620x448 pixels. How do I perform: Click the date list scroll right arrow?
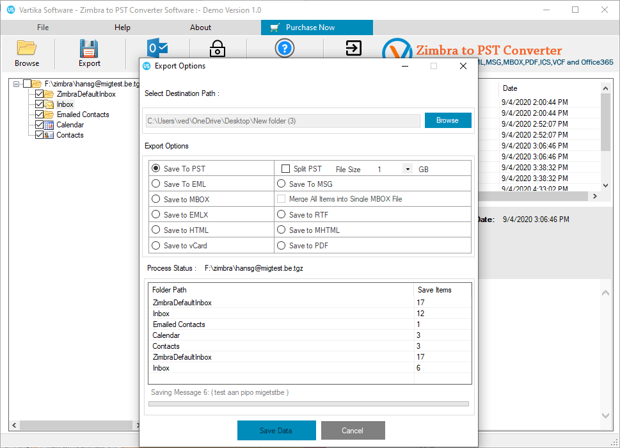tap(594, 196)
